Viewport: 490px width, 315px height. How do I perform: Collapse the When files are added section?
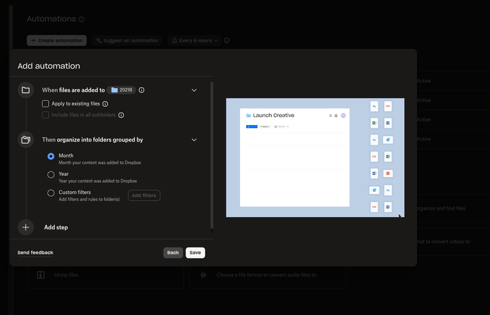click(x=194, y=90)
